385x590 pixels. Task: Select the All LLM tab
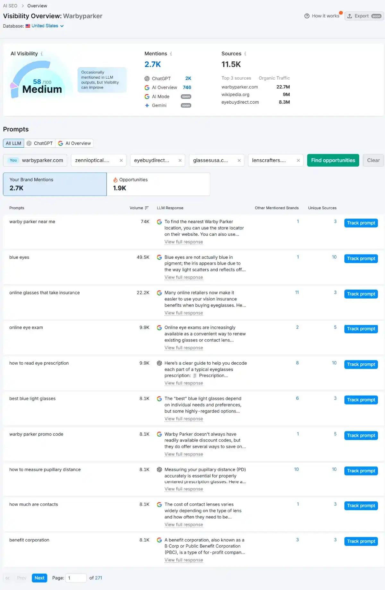[13, 143]
